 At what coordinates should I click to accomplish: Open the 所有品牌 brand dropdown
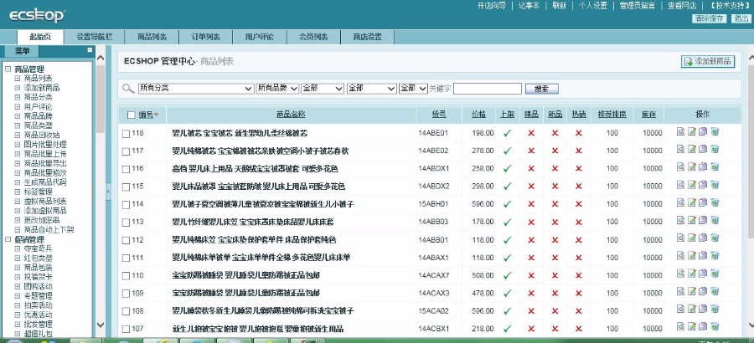tap(277, 89)
